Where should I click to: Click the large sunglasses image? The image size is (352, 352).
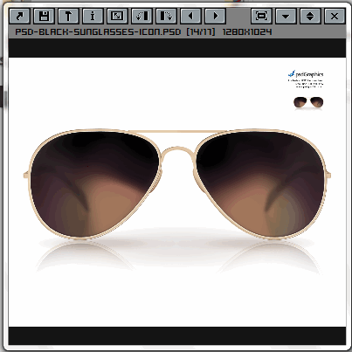point(177,183)
